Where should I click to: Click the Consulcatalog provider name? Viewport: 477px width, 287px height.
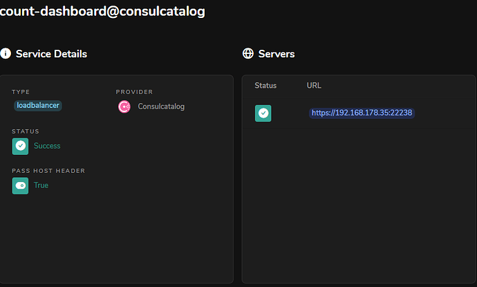[161, 107]
